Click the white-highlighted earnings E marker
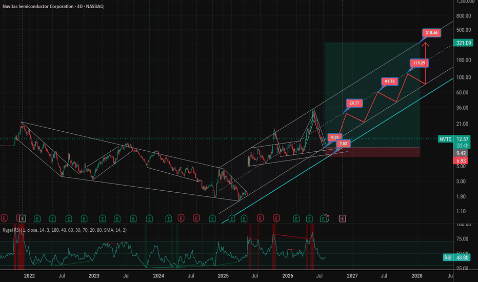Screen dimensions: 478x282 tap(22, 218)
